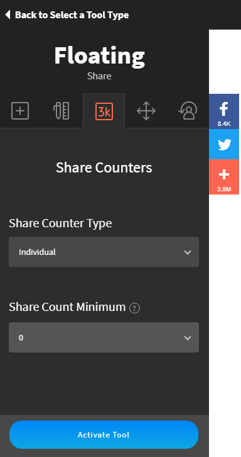The height and width of the screenshot is (457, 241).
Task: Click the Facebook share button
Action: click(x=224, y=111)
